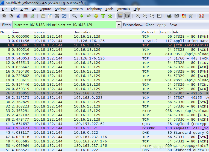Edit capture filters

[x=170, y=16]
